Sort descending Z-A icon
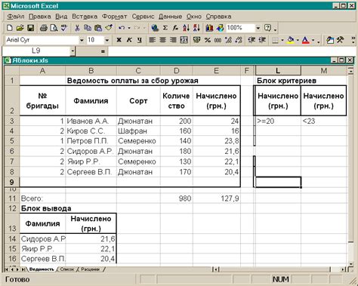The image size is (358, 286). pos(196,28)
